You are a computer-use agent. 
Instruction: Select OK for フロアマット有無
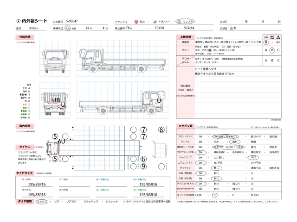coord(200,152)
